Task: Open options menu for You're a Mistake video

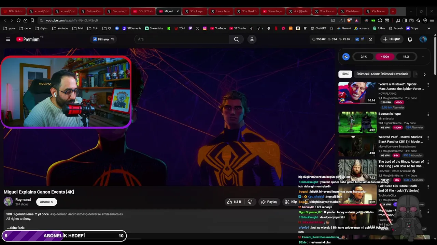Action: pos(428,85)
